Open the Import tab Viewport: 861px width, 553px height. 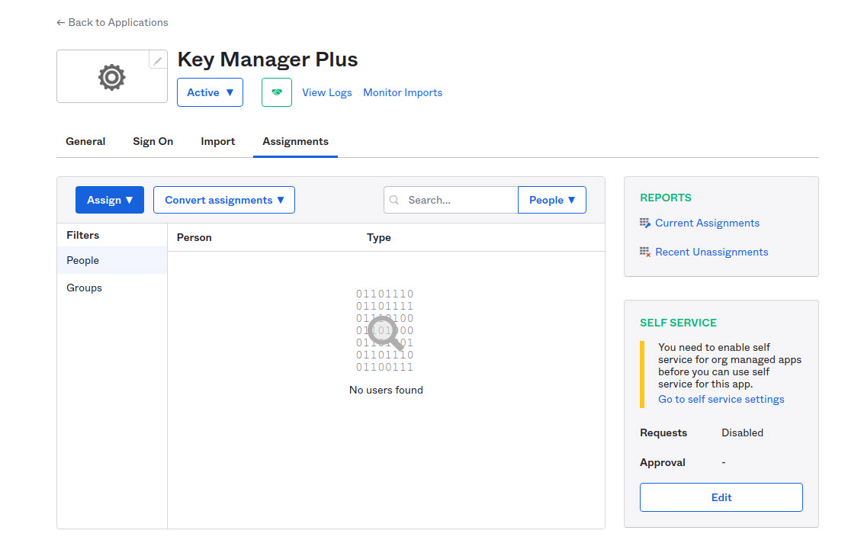(x=218, y=141)
